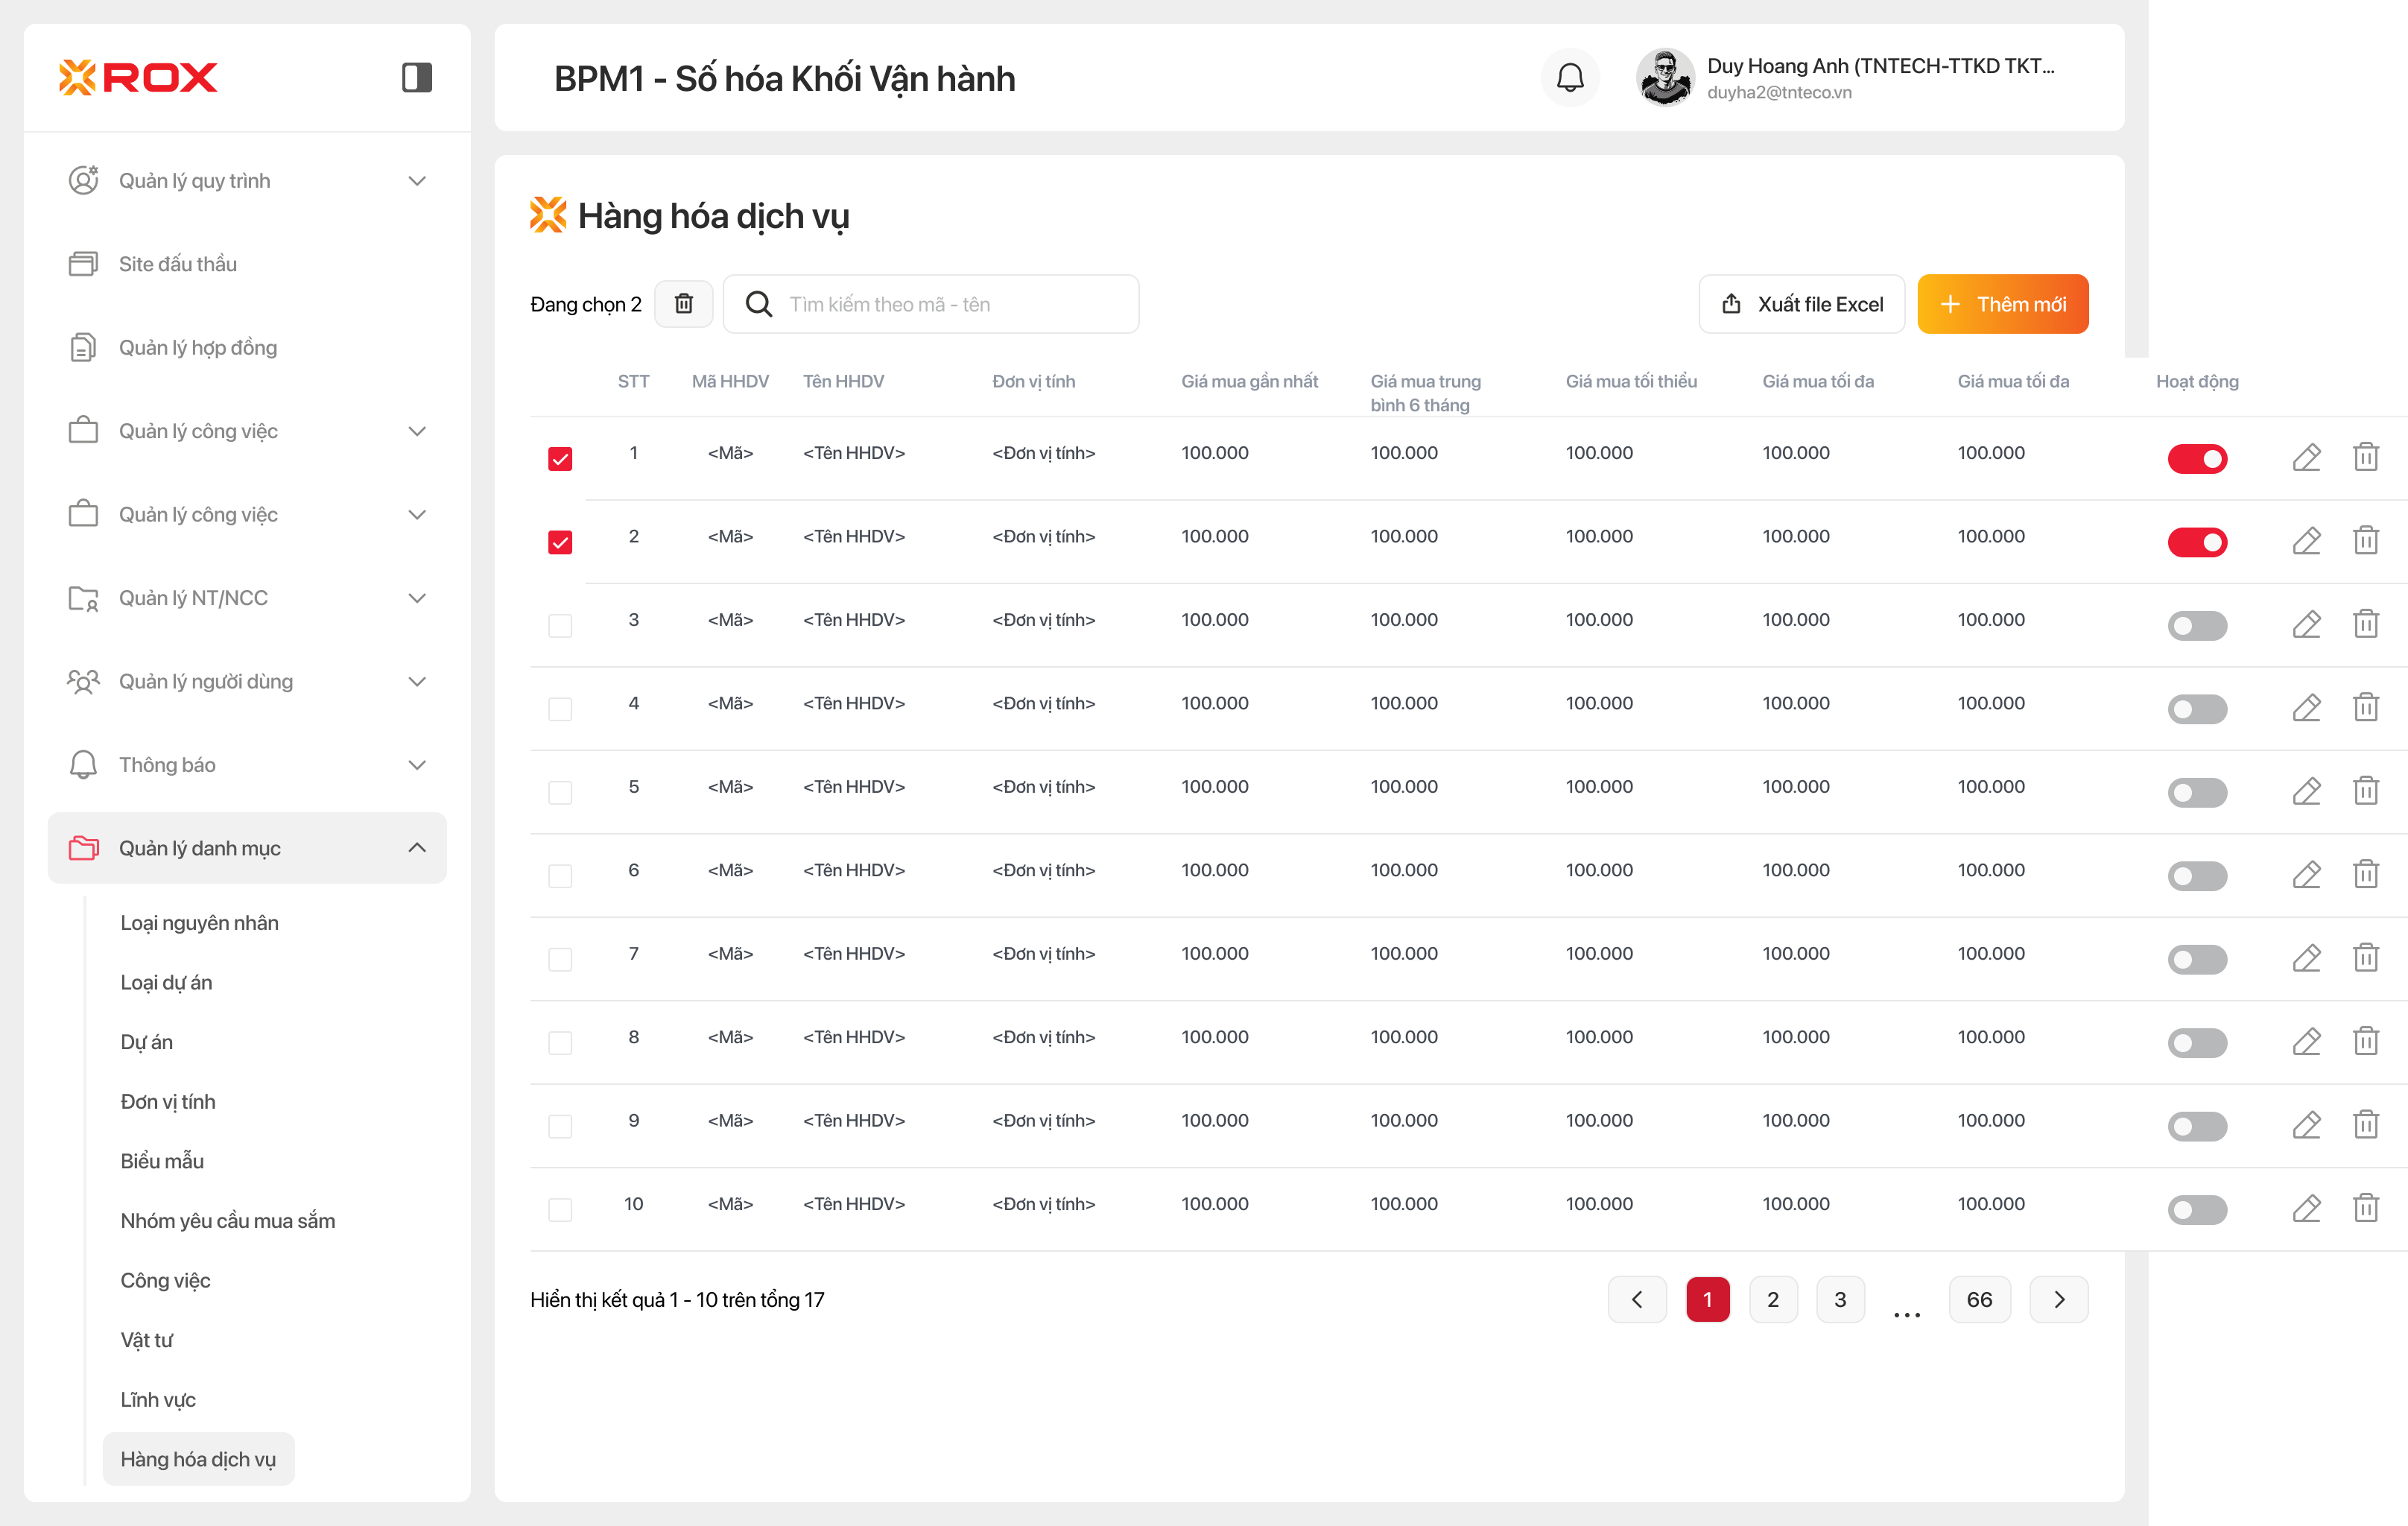Open user profile avatar picture
2408x1526 pixels.
pyautogui.click(x=1665, y=78)
